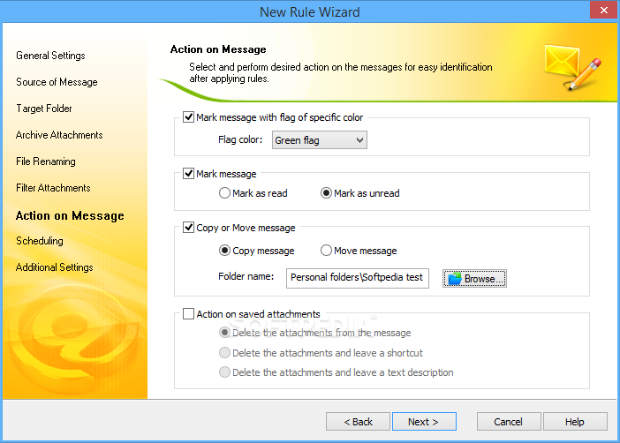The height and width of the screenshot is (443, 620).
Task: Open the Archive Attachments step
Action: coord(59,135)
